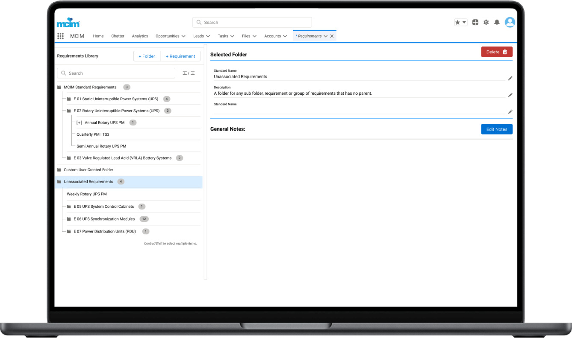The height and width of the screenshot is (338, 572).
Task: Click folder icon for E 06 UPS Synchronization Modules
Action: pyautogui.click(x=69, y=219)
